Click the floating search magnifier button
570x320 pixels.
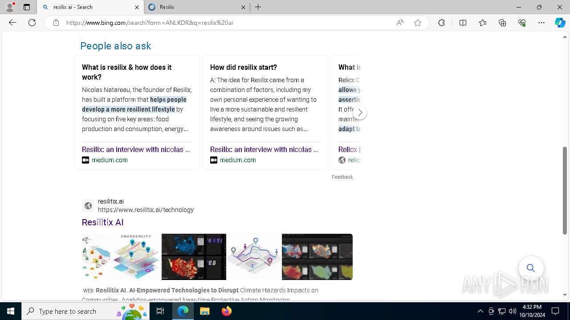tap(531, 268)
